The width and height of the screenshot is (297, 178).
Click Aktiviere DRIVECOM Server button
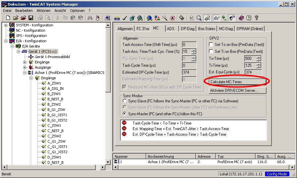point(238,90)
